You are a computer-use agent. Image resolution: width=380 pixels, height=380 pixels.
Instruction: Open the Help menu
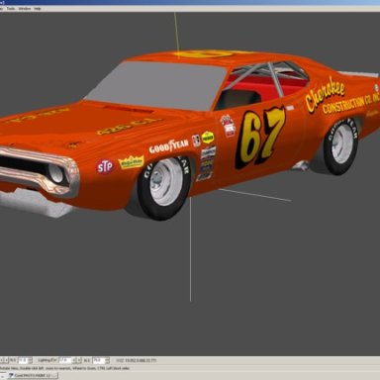[38, 9]
